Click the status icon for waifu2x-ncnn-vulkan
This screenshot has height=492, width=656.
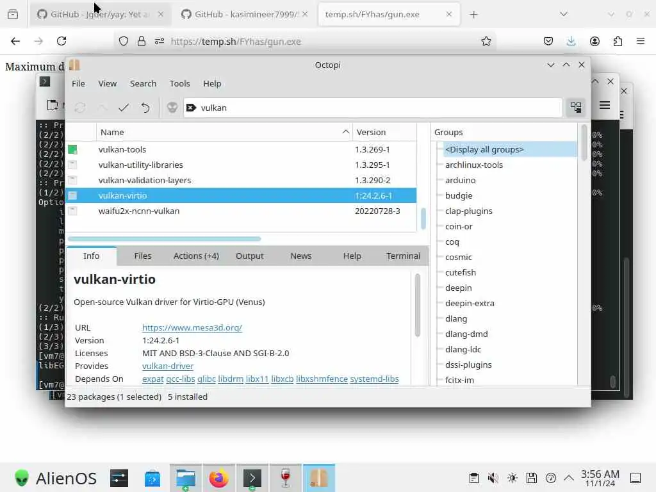(x=72, y=211)
